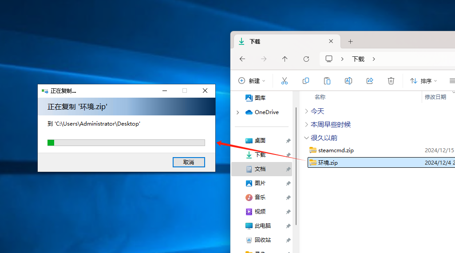Unpin 此电脑 using its pin icon

point(288,226)
